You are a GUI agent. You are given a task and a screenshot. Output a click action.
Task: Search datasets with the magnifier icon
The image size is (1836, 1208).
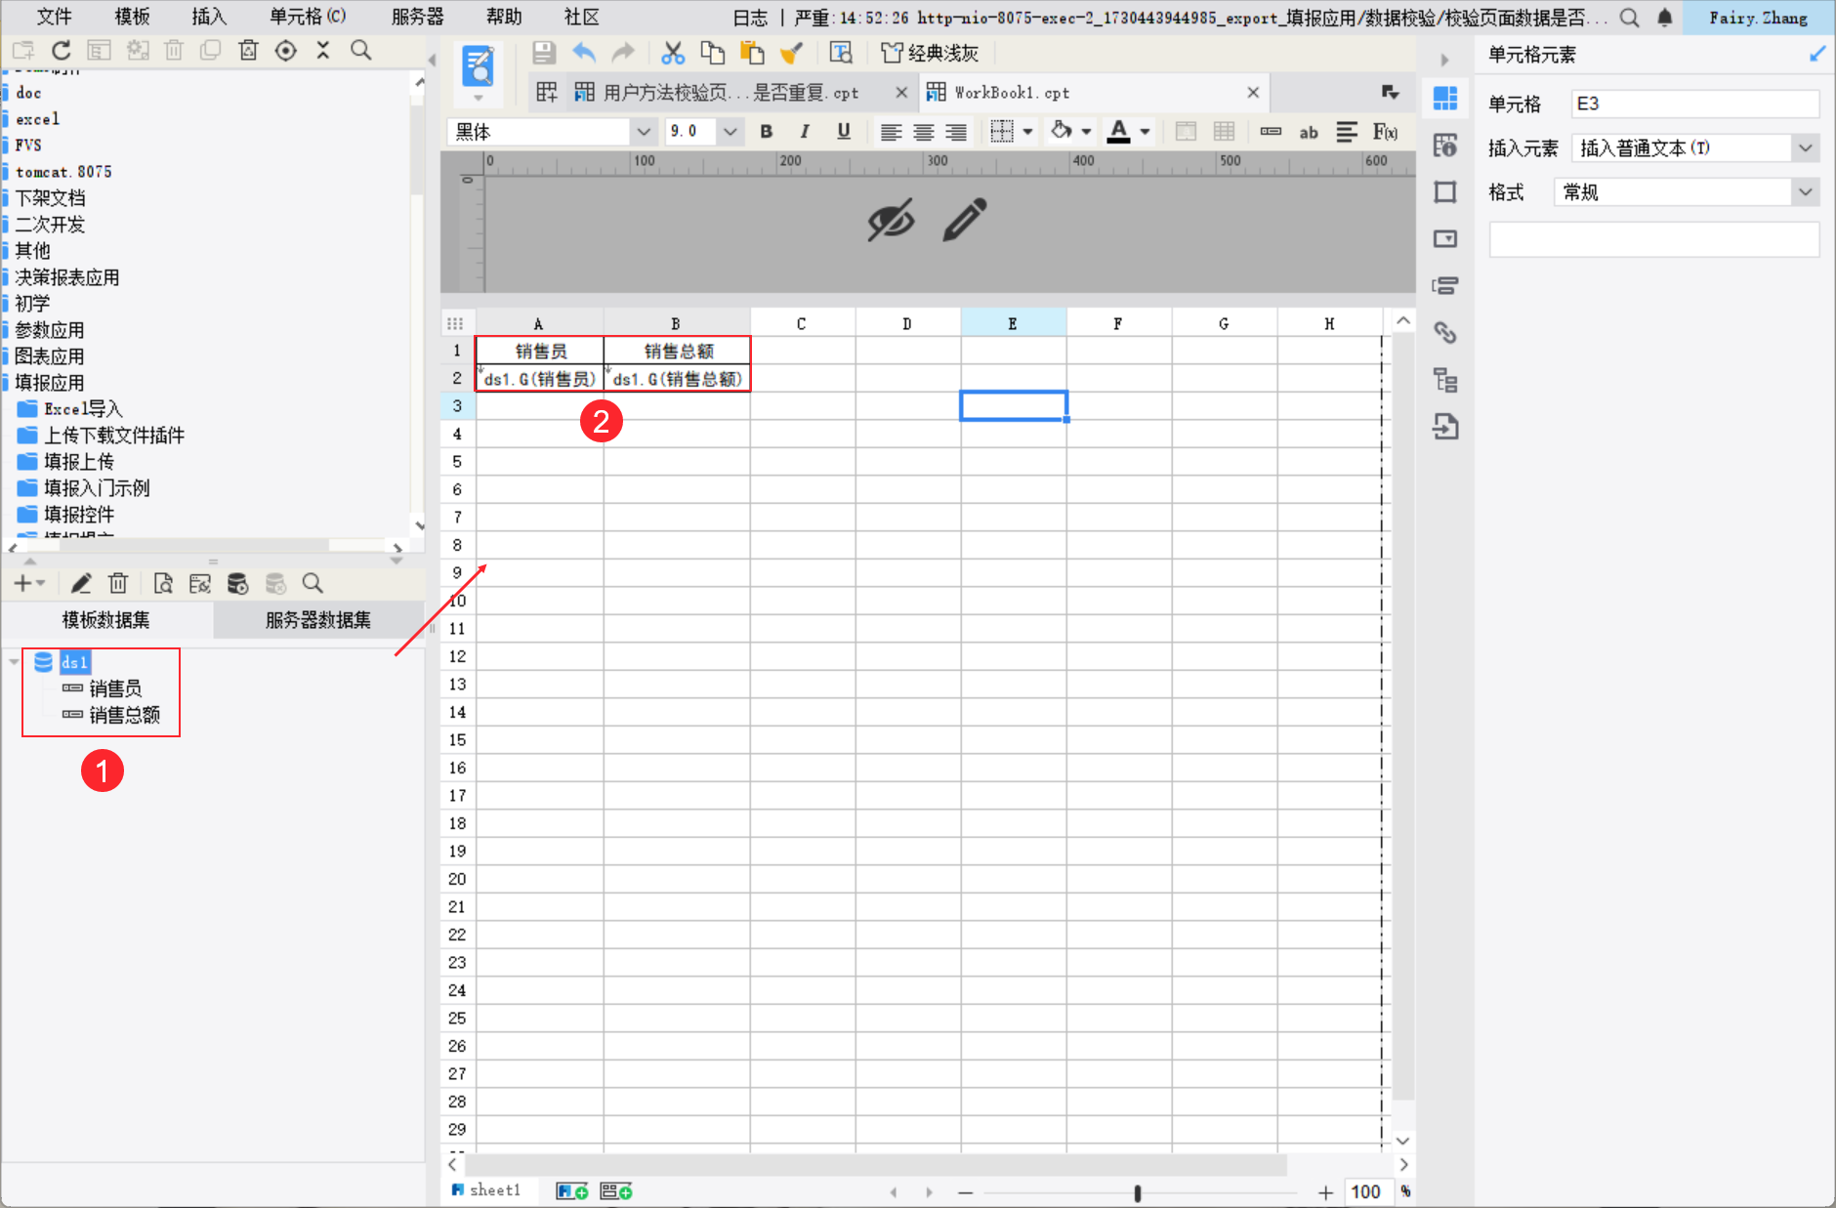pyautogui.click(x=313, y=583)
